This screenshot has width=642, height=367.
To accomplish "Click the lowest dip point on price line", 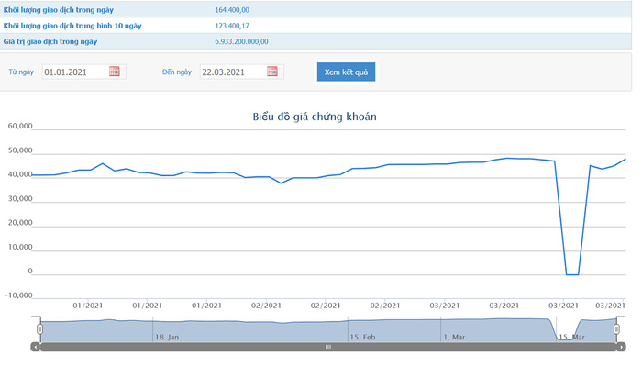I will point(571,274).
